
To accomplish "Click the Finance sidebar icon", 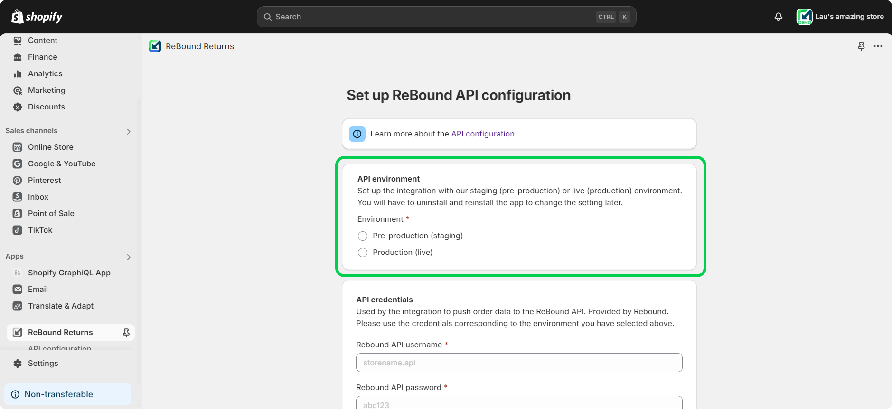I will click(x=18, y=57).
